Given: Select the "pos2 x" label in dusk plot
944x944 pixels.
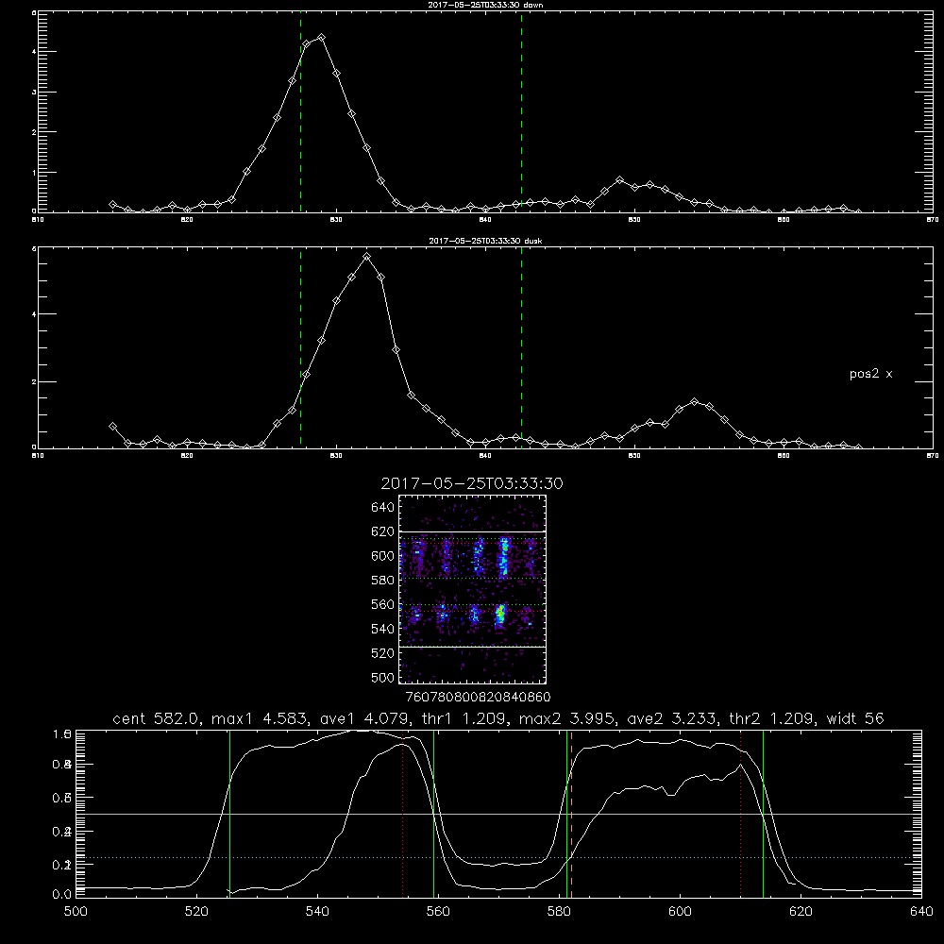Looking at the screenshot, I should (x=870, y=374).
